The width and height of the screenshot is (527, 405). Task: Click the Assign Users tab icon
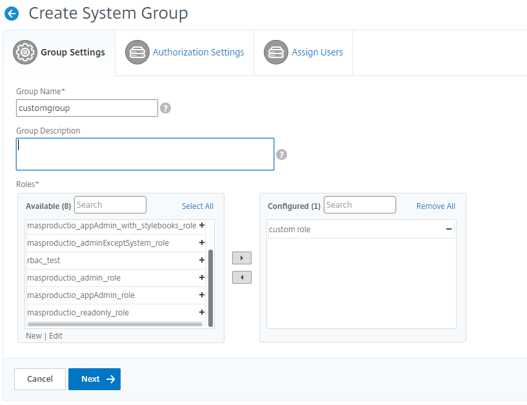point(276,52)
